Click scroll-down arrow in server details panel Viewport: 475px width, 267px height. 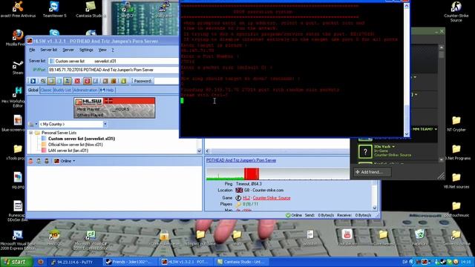tap(375, 208)
